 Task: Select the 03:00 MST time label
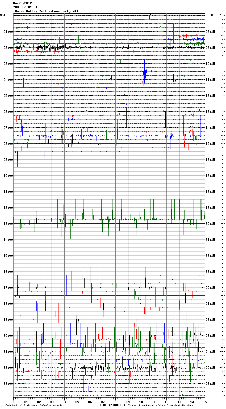coord(8,63)
